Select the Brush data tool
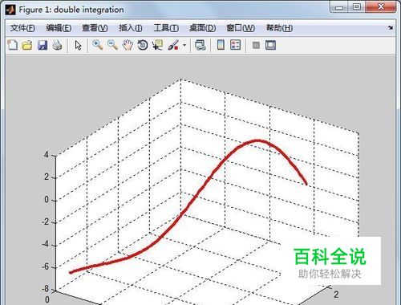This screenshot has width=401, height=305. [x=173, y=45]
